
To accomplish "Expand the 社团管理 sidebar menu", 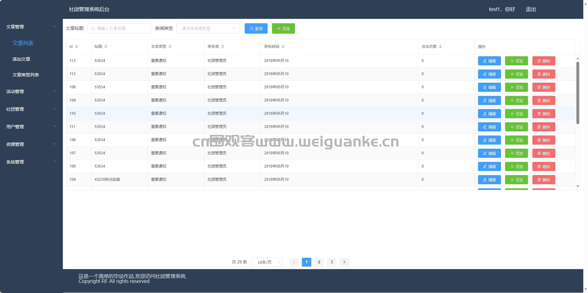I will (x=31, y=109).
